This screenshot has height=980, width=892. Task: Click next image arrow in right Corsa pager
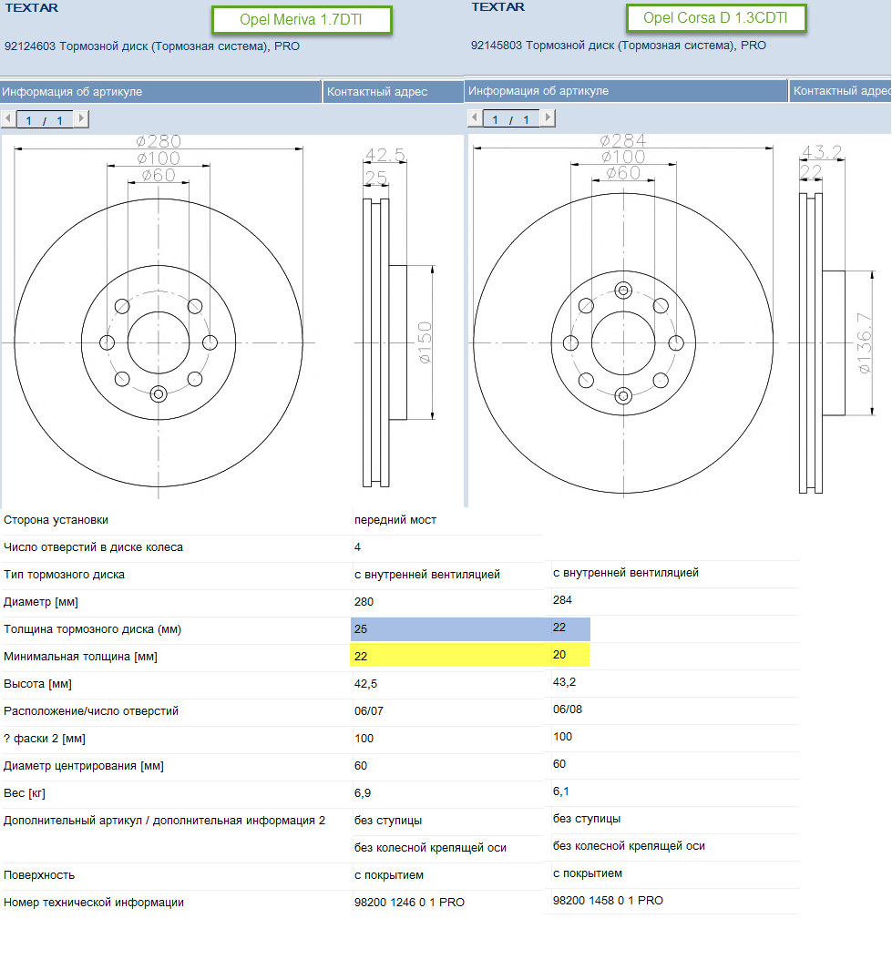tap(549, 117)
